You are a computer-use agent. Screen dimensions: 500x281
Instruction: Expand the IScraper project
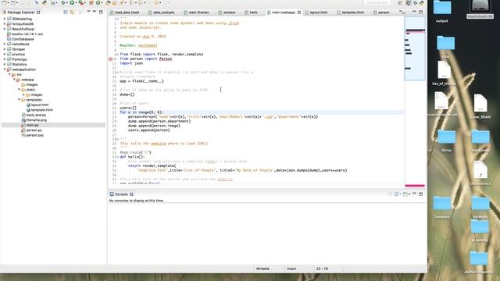point(5,49)
